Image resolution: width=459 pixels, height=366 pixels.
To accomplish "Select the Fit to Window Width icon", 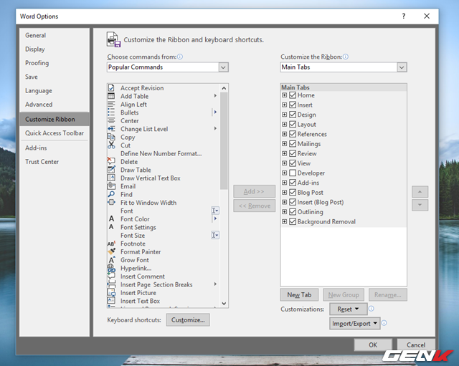I will coord(111,202).
